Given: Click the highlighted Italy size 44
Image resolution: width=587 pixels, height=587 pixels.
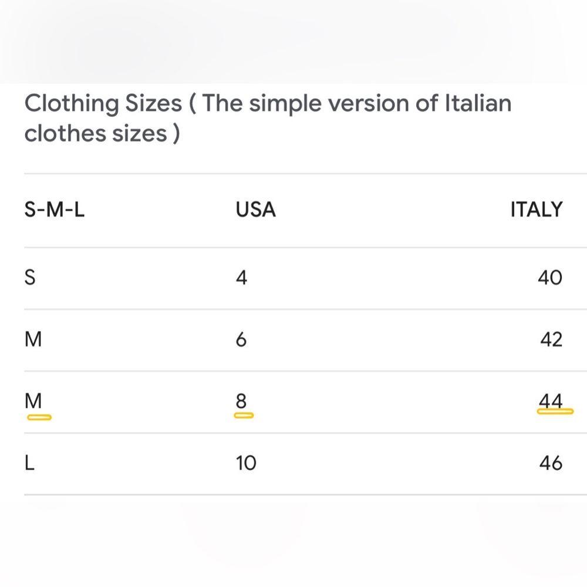Looking at the screenshot, I should [x=551, y=401].
